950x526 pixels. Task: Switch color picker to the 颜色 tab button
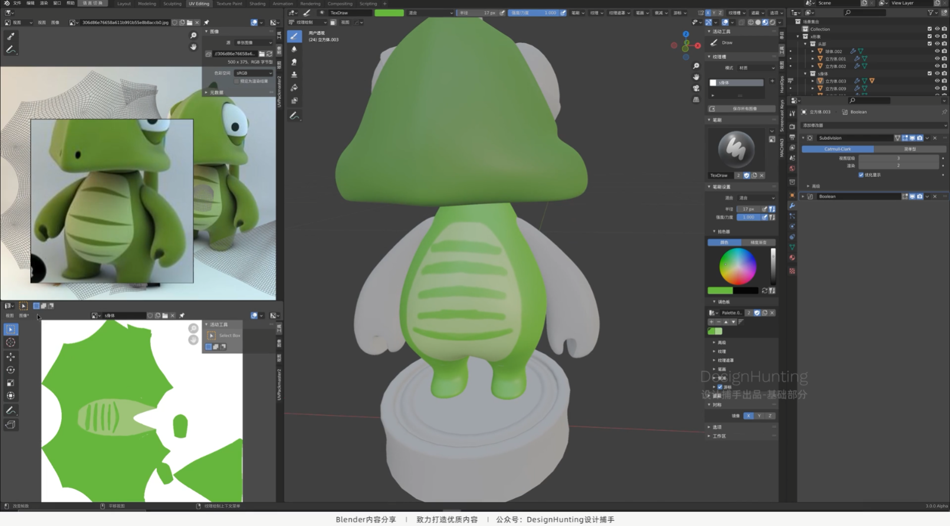click(724, 242)
